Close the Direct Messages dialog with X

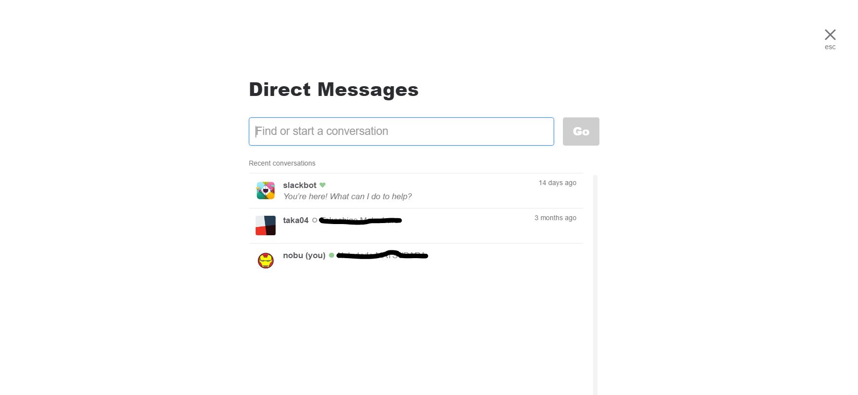click(x=830, y=35)
